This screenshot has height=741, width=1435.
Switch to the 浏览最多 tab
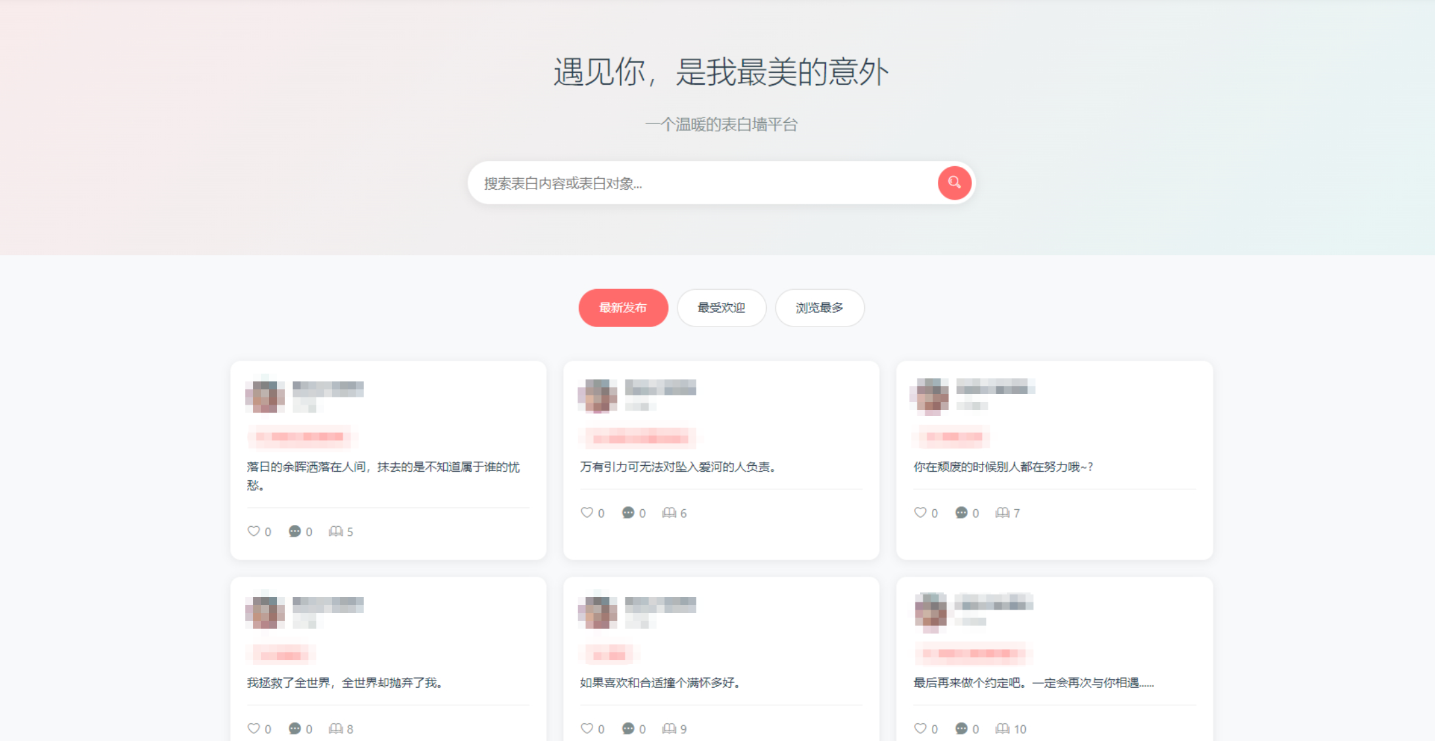pos(819,307)
